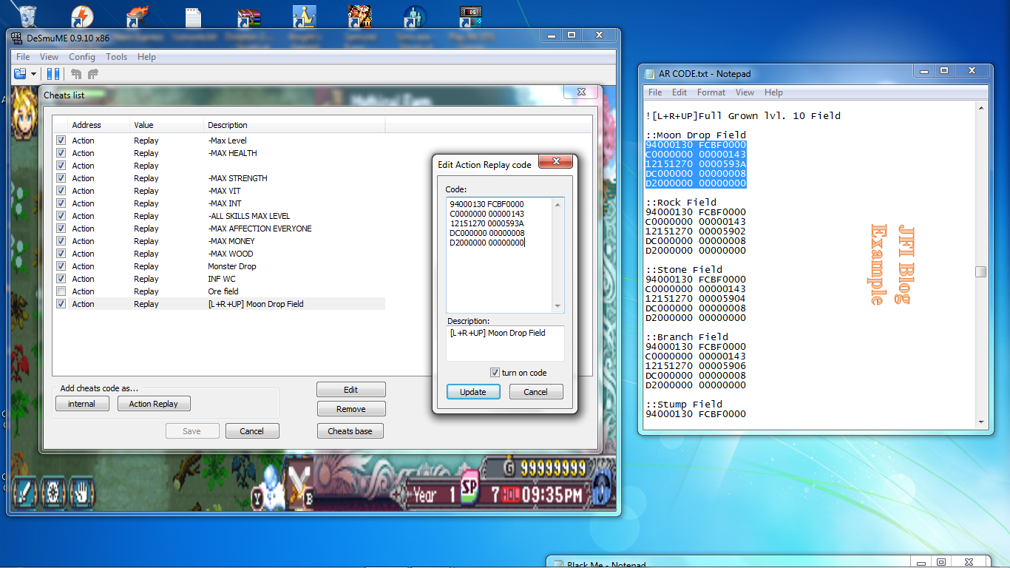Screen dimensions: 1010x568
Task: Add a cheat as Action Replay
Action: 154,404
